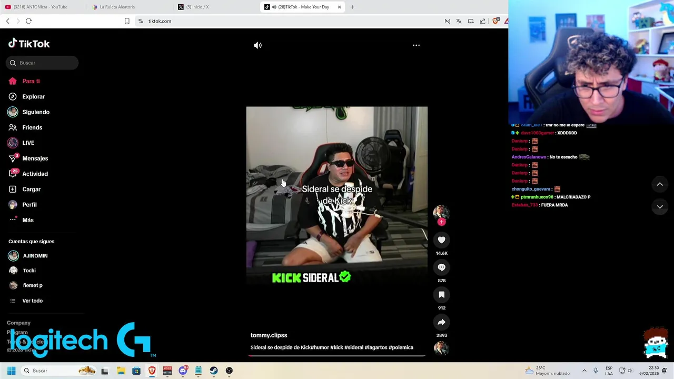The image size is (674, 379).
Task: Click the Windows taskbar search box
Action: pos(58,371)
